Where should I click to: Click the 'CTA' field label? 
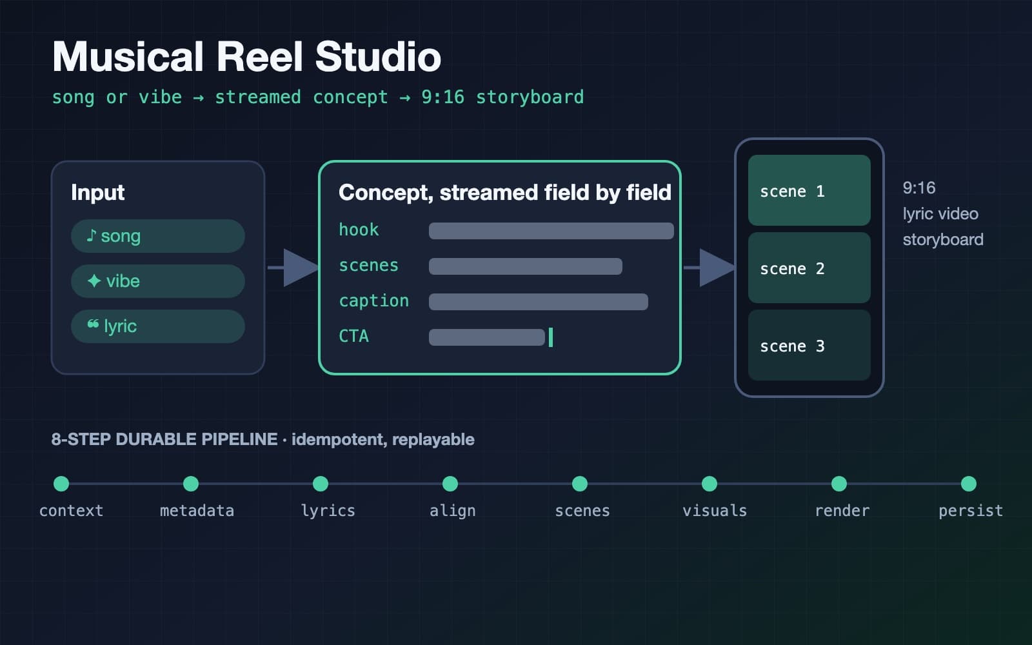[353, 336]
